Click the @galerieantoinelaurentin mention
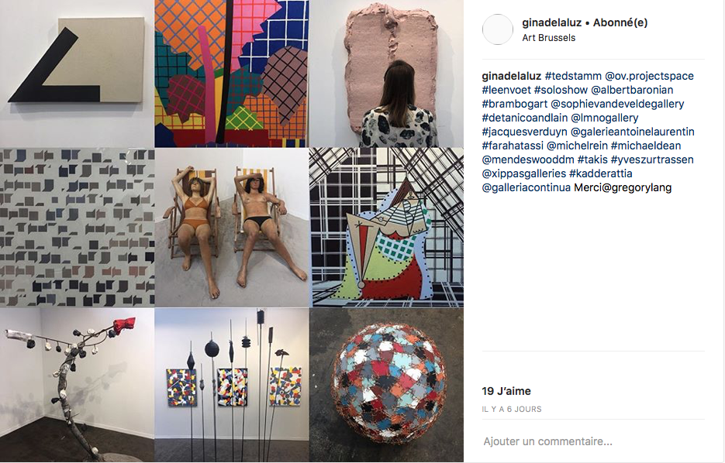 click(633, 132)
